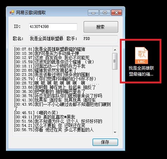The image size is (167, 159).
Task: Click lyric line at [00:15.59]
Action: pyautogui.click(x=54, y=62)
